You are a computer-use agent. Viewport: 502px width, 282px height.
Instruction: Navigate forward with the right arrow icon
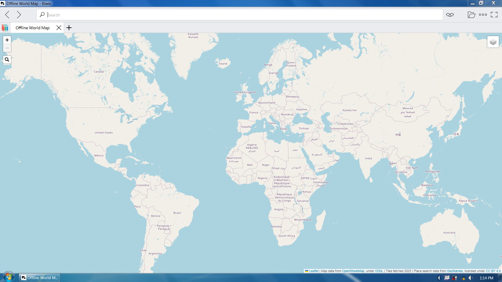19,15
